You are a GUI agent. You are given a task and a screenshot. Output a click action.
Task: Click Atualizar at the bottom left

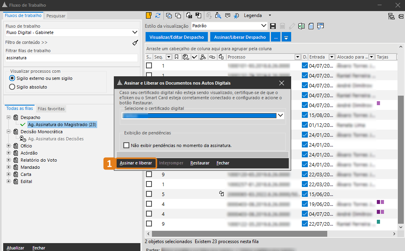(15, 248)
